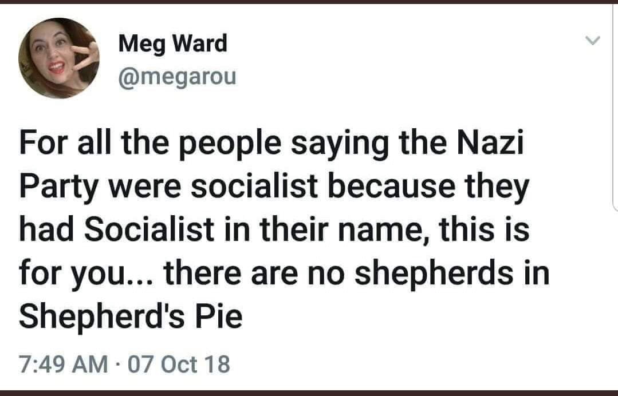The image size is (618, 396).
Task: Click the scrollbar edge at right side
Action: [615, 106]
